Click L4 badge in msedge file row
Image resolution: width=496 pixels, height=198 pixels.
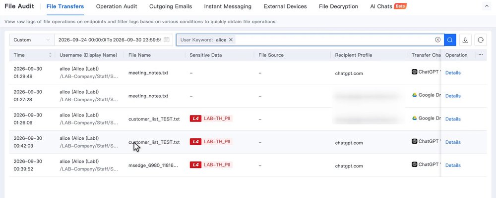coord(195,164)
